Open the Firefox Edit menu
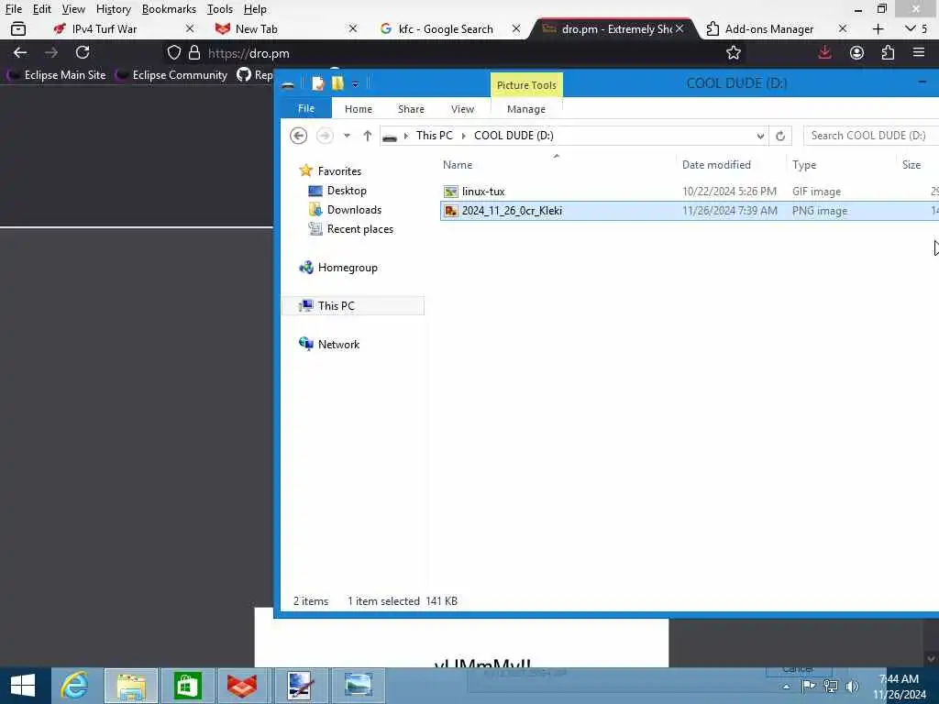 pyautogui.click(x=41, y=9)
